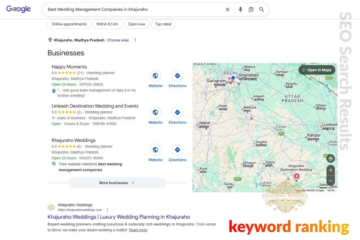Get directions to Happy Moments
360x240 pixels.
coord(177,76)
